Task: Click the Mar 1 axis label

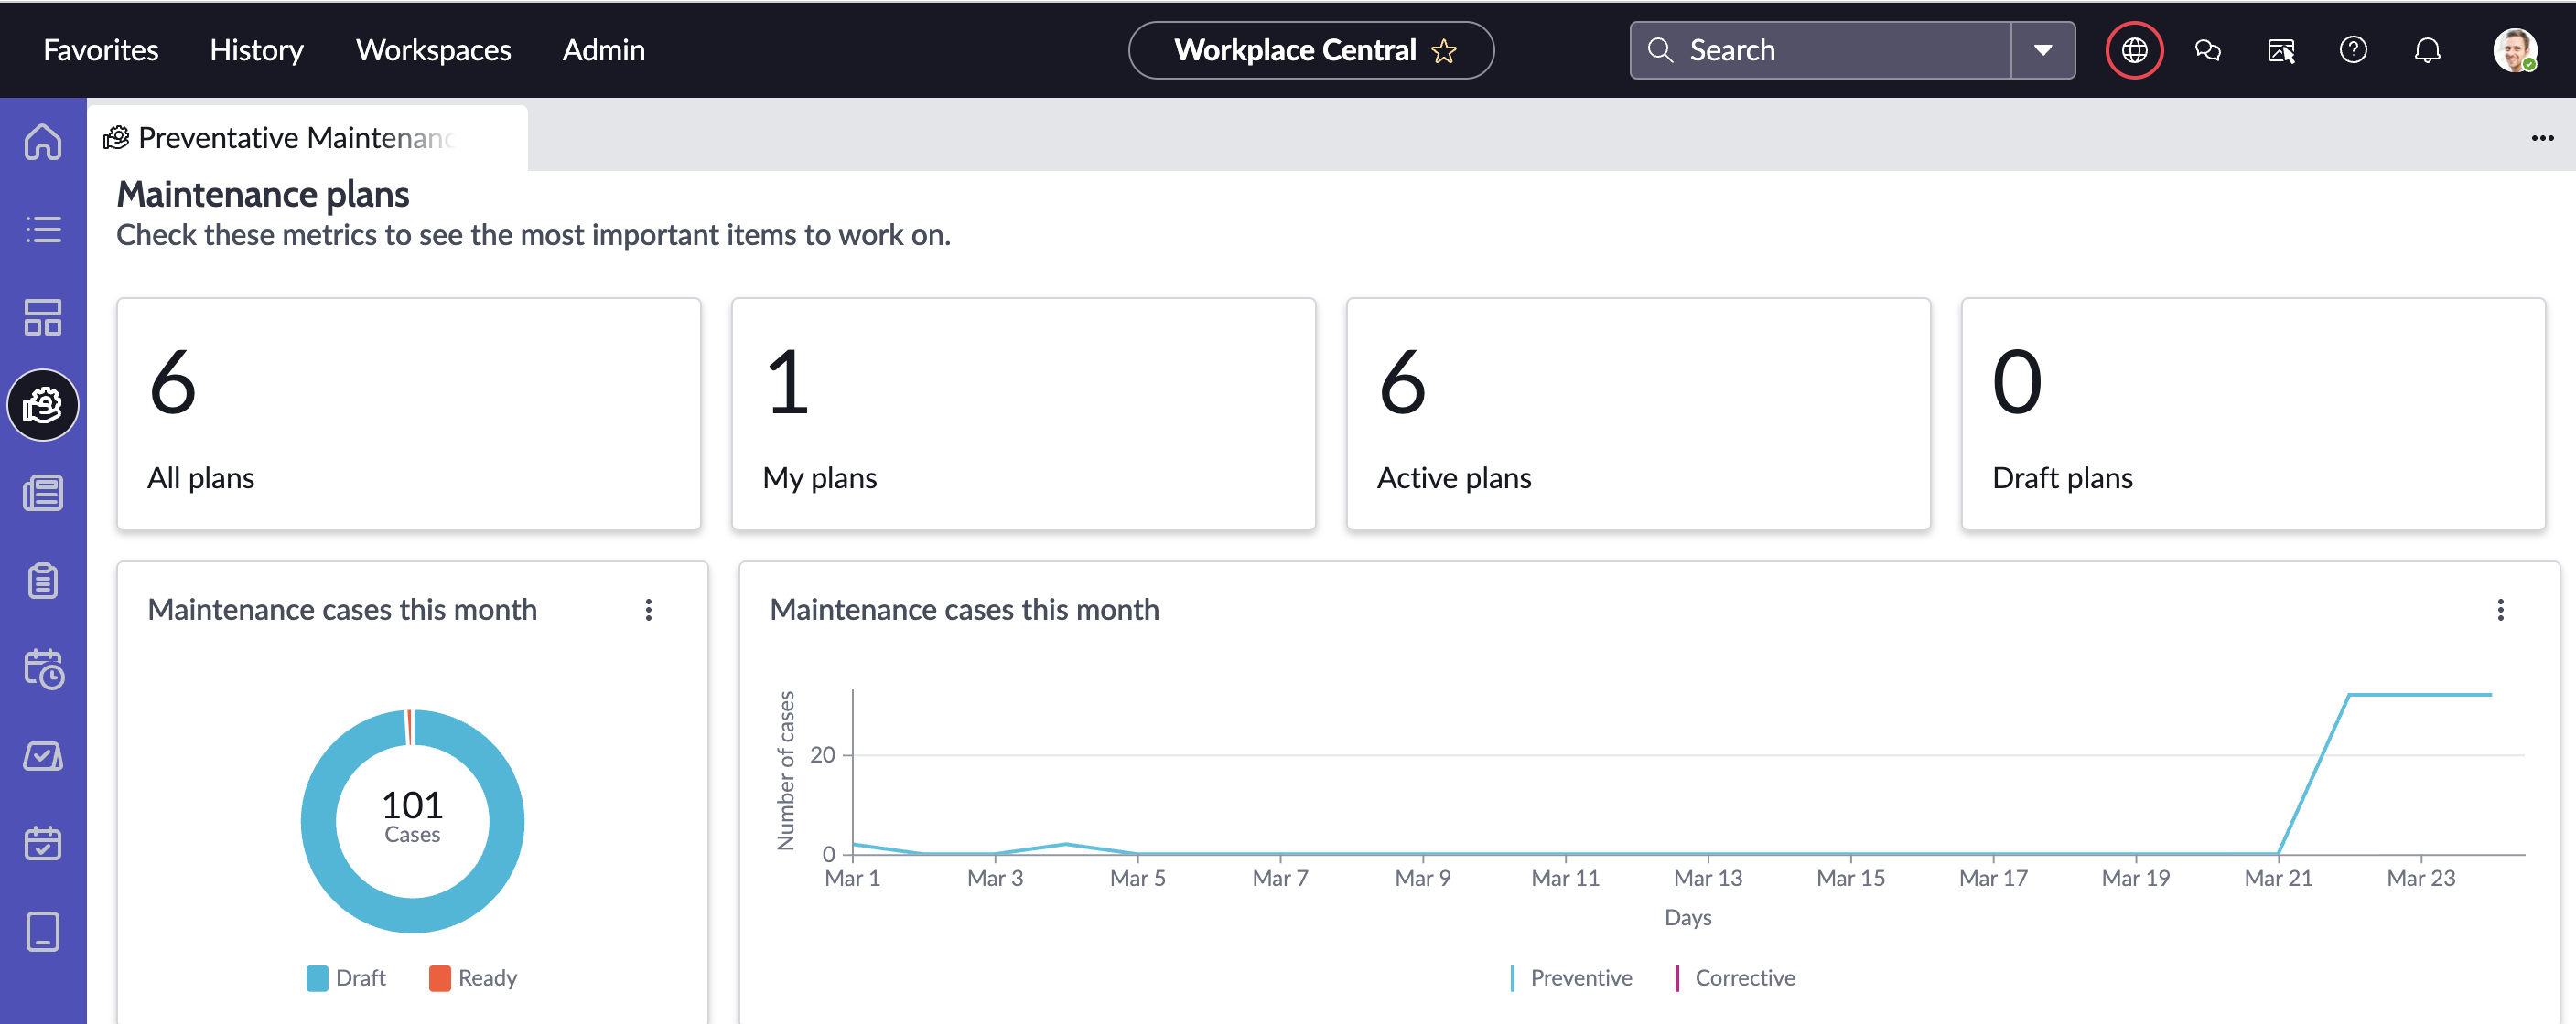Action: 852,878
